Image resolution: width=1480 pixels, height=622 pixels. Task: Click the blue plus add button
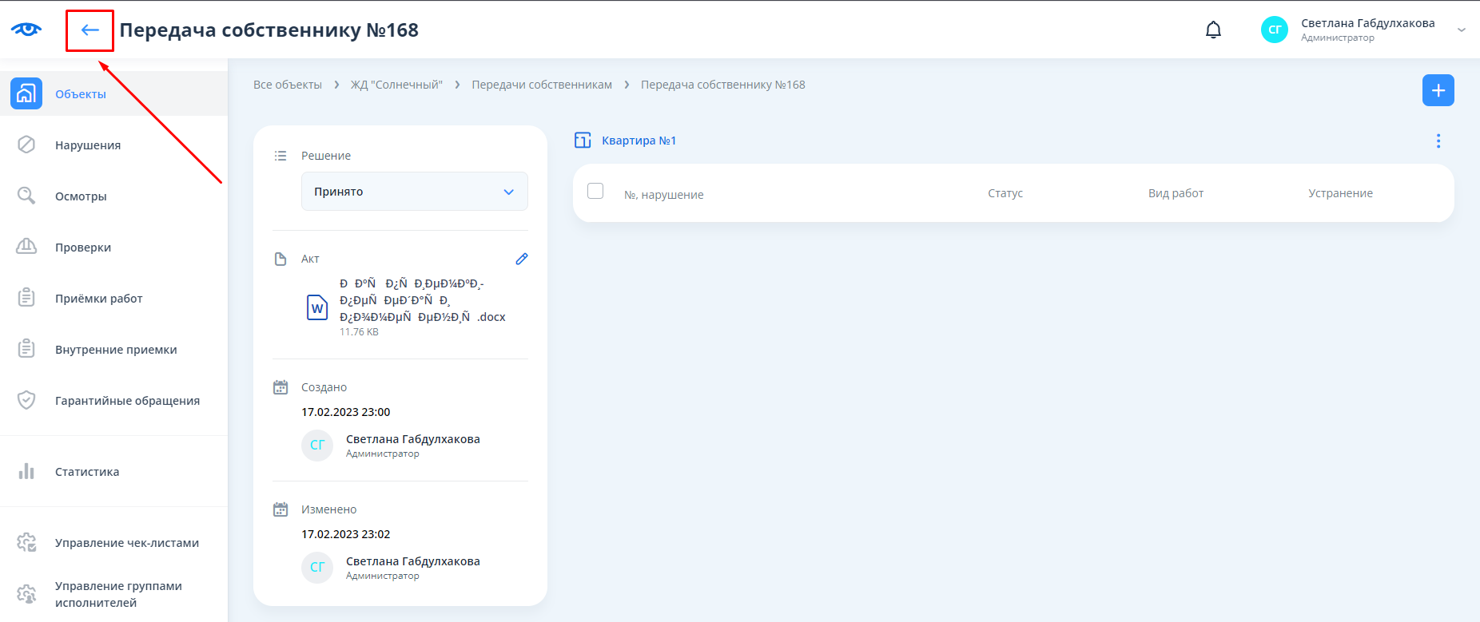click(x=1438, y=90)
